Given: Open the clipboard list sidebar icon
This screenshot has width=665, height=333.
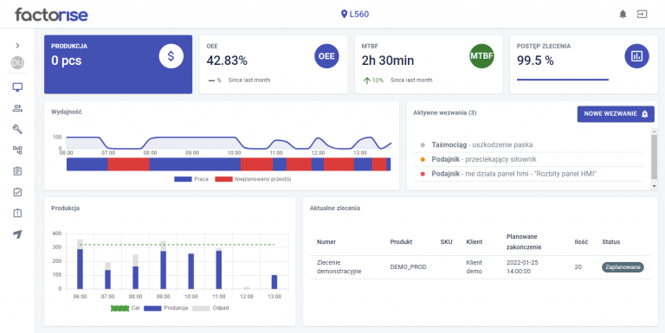Looking at the screenshot, I should click(x=17, y=171).
